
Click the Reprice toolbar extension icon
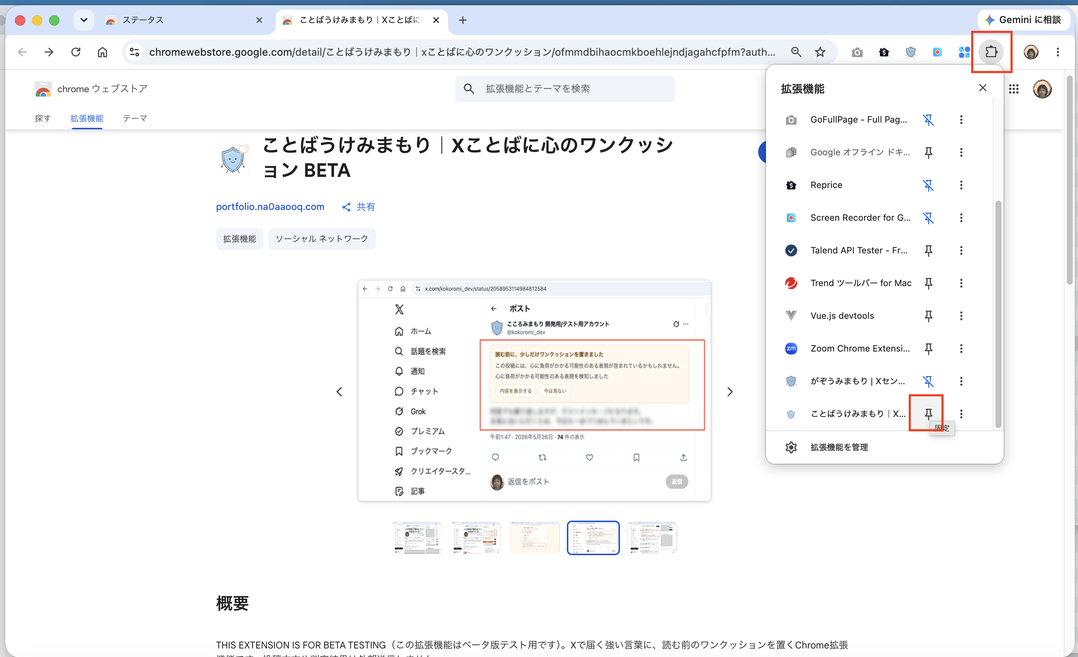point(884,52)
